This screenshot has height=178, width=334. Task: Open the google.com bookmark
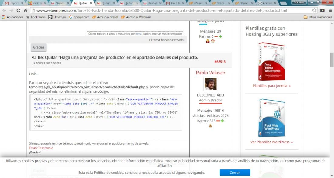click(79, 17)
